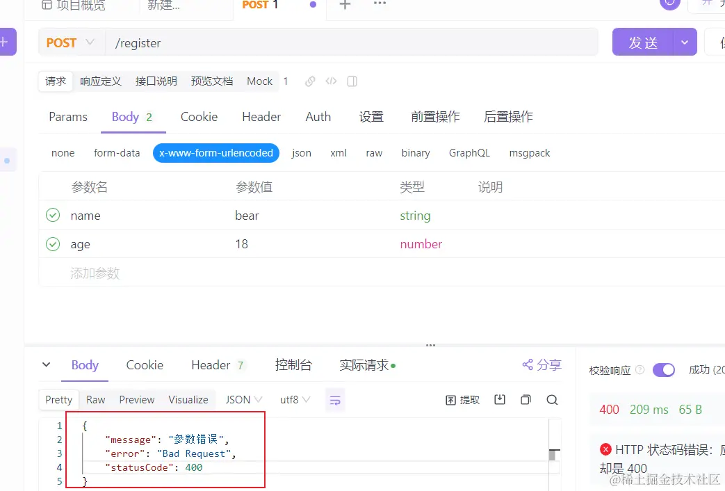725x491 pixels.
Task: Select xml body type
Action: point(339,153)
